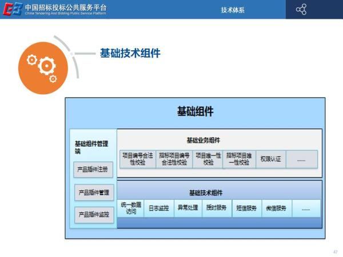Screen dimensions: 343x257
Task: Click the 招标项目唯一性校验 component
Action: pyautogui.click(x=238, y=158)
